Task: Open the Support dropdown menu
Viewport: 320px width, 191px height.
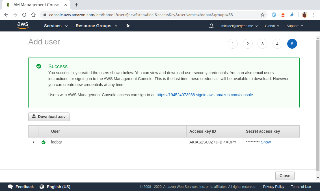Action: 295,26
